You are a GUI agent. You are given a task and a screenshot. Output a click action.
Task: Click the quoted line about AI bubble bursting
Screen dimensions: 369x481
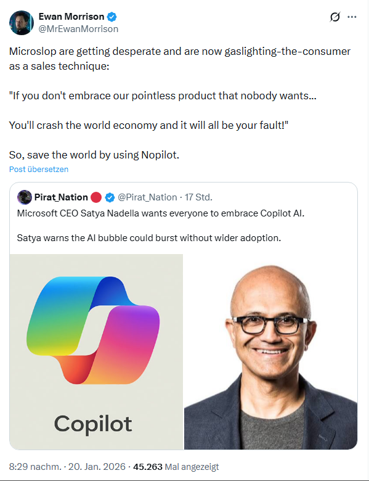point(149,238)
